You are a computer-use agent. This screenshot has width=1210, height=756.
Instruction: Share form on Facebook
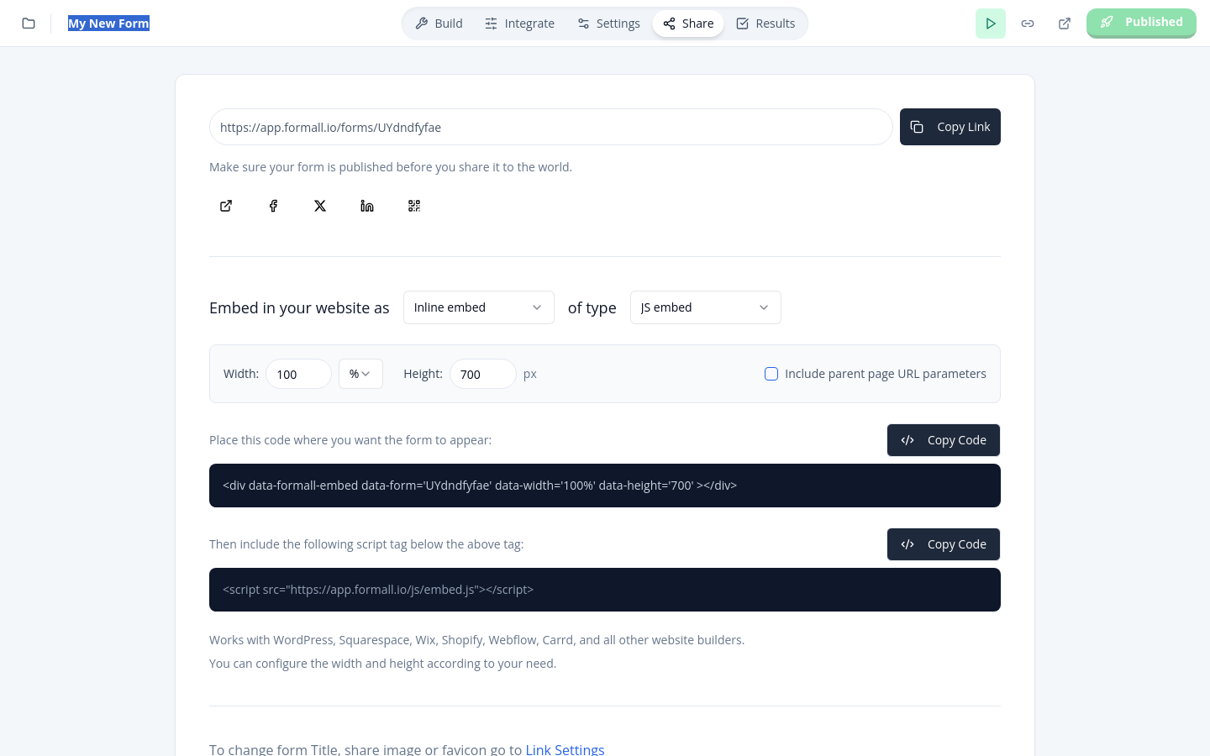273,206
